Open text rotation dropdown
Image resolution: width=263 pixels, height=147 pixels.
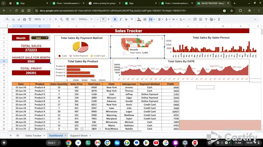coord(182,19)
